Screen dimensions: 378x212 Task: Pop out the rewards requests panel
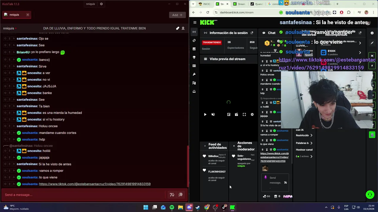pyautogui.click(x=360, y=33)
